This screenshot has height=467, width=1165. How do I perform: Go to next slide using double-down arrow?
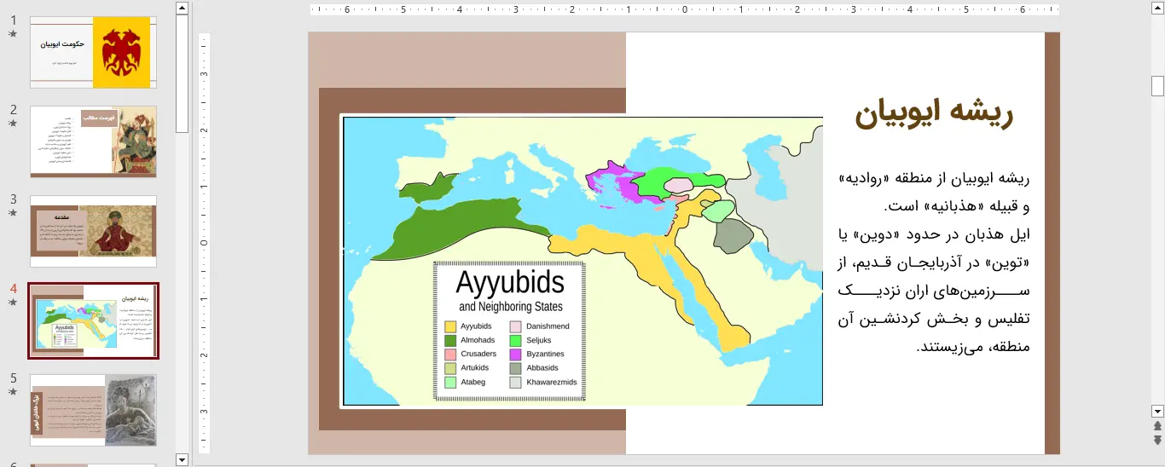pyautogui.click(x=1157, y=440)
